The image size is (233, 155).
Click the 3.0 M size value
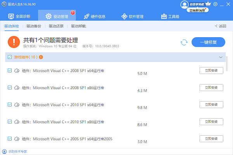point(142,142)
